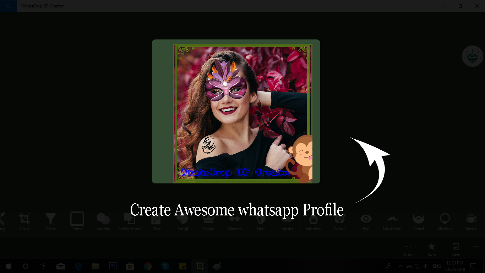The width and height of the screenshot is (485, 273).
Task: Click the diamond premium icon
Action: (473, 56)
